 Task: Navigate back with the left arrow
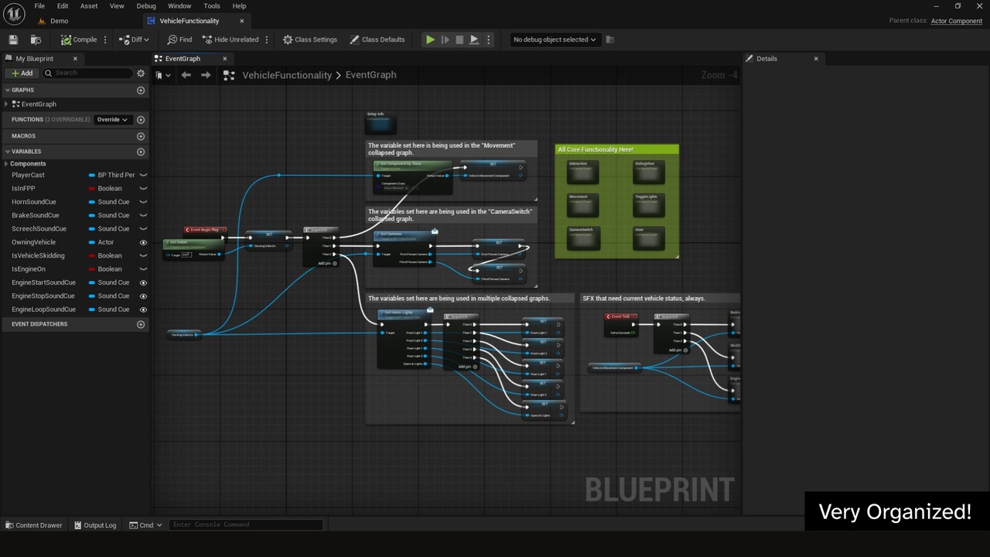[x=186, y=75]
